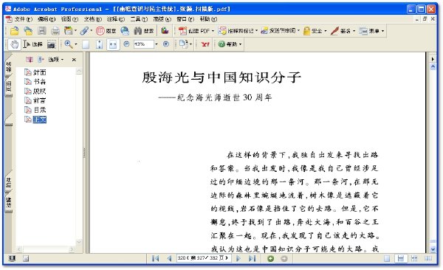Click the green Previous View button
This screenshot has height=270, width=443.
click(271, 258)
